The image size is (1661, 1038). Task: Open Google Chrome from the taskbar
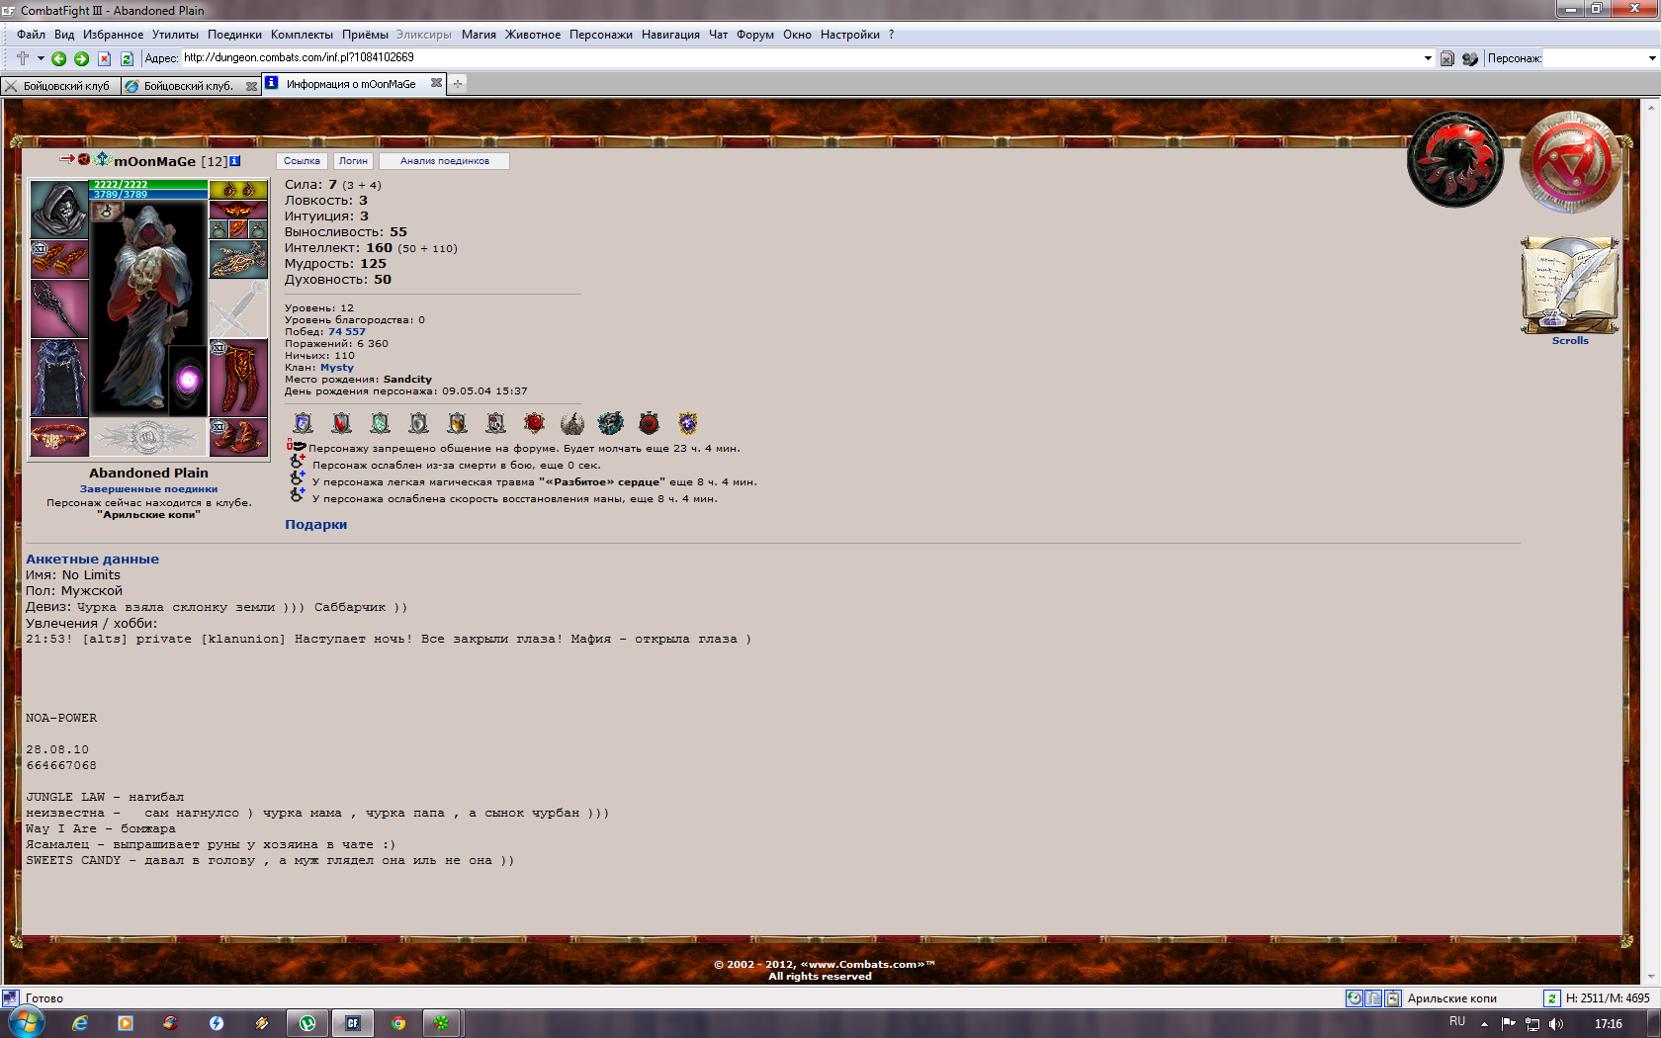click(398, 1023)
